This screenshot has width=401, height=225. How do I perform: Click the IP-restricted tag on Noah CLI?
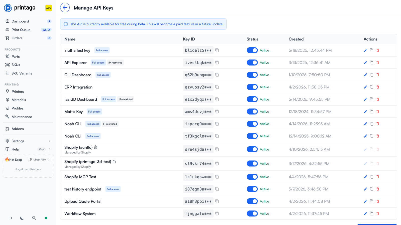tap(110, 124)
